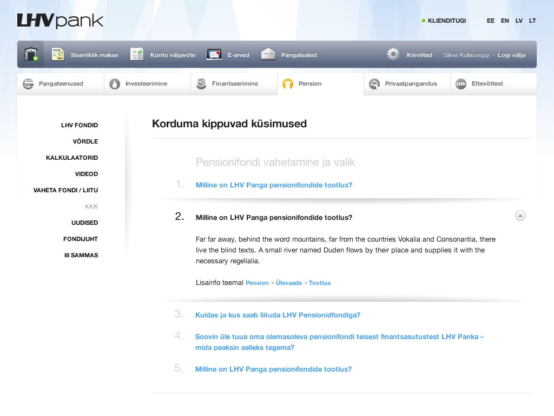Select Finantseerimine tab
The image size is (554, 416).
tap(234, 84)
